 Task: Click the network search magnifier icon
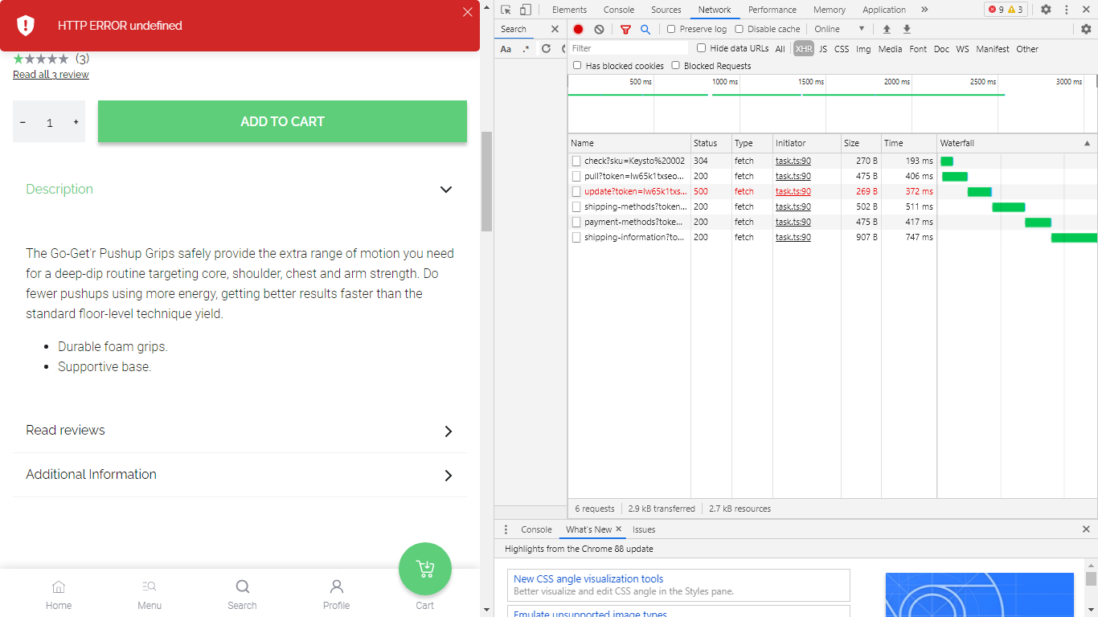[x=645, y=28]
